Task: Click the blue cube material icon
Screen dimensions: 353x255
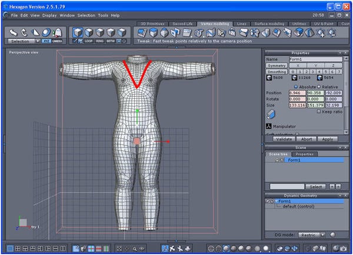Action: (271, 114)
